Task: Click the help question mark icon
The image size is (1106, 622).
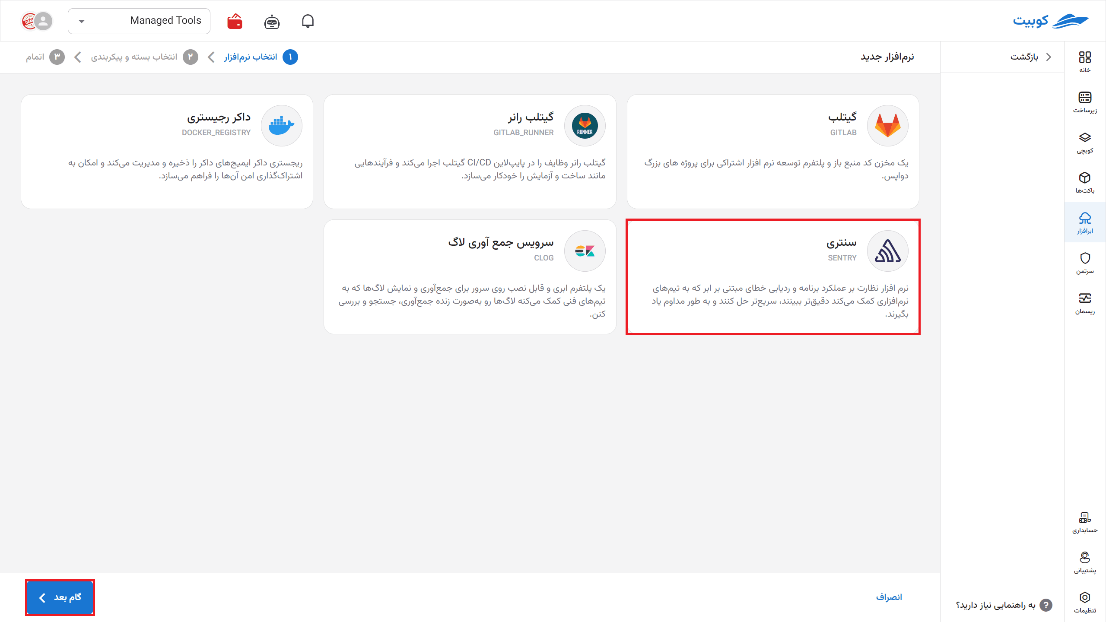Action: pyautogui.click(x=1046, y=605)
